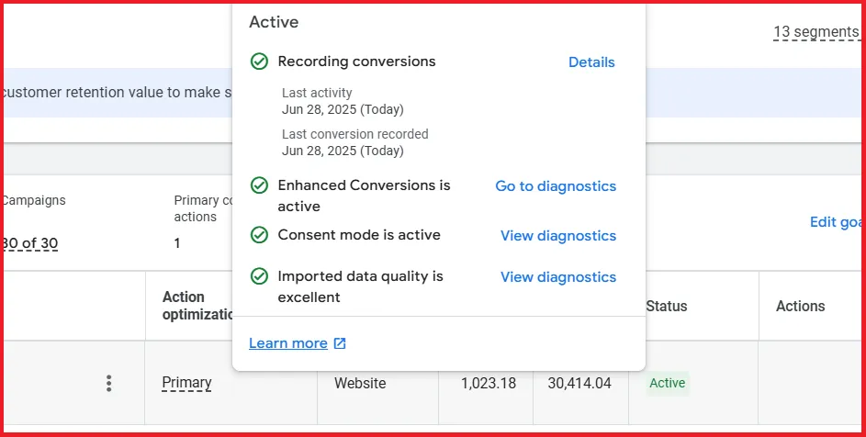Sort by the Status column header

pos(666,306)
